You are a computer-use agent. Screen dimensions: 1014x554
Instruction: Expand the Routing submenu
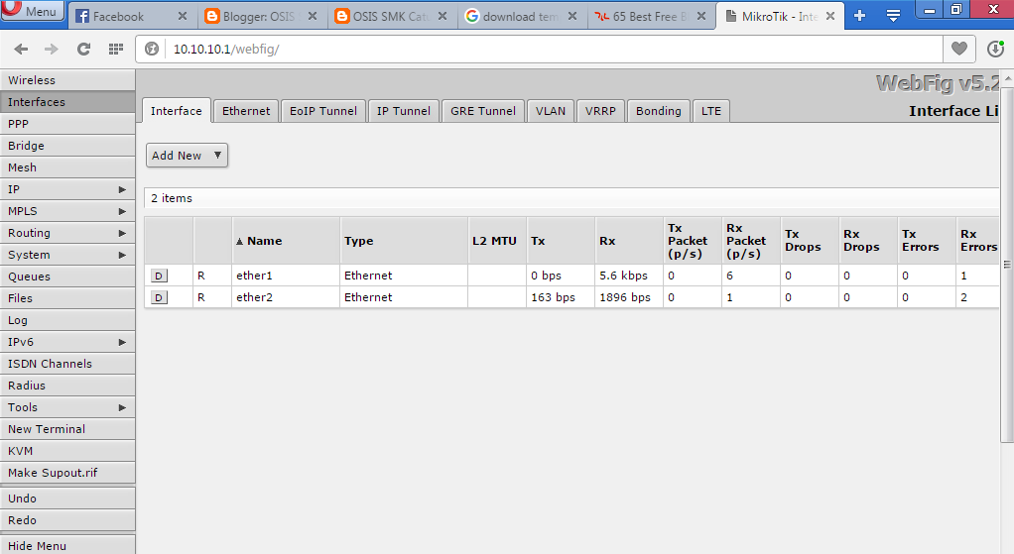click(67, 233)
